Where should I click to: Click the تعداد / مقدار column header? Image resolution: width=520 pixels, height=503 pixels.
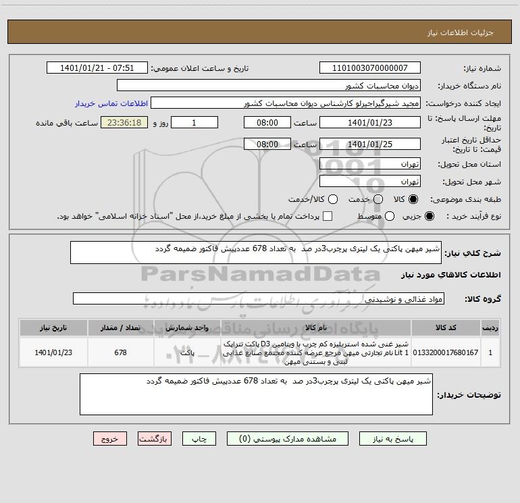(x=121, y=327)
